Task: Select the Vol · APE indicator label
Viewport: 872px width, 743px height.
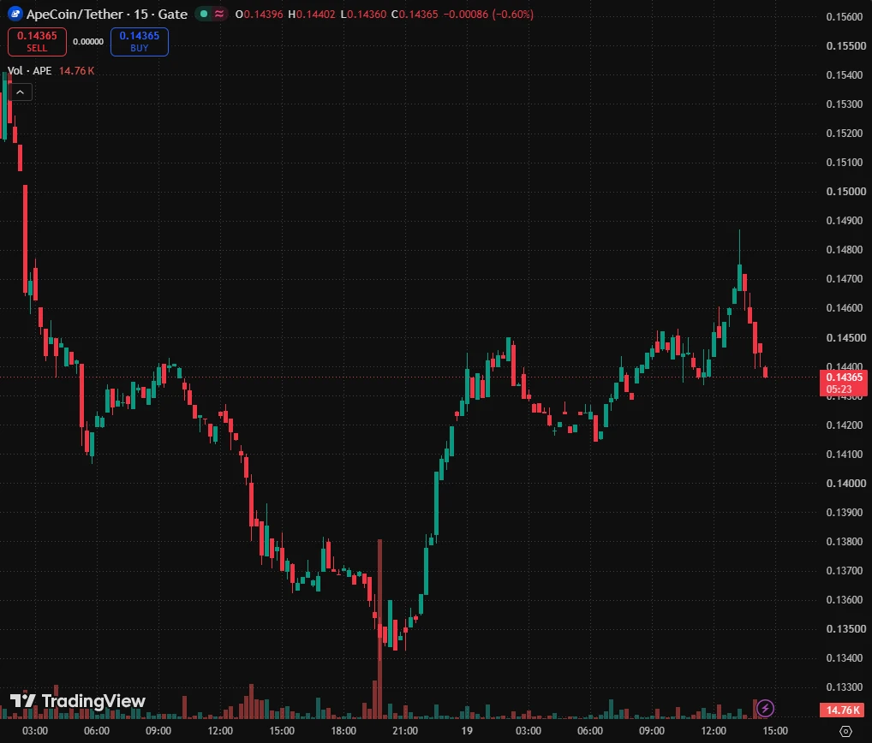Action: 29,70
